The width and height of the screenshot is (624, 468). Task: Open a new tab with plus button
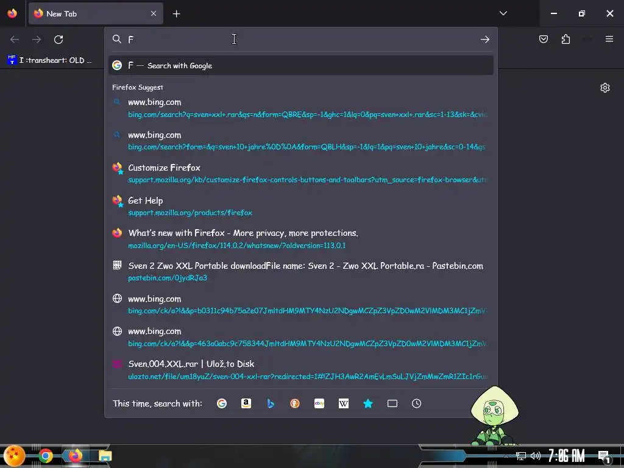click(x=176, y=14)
